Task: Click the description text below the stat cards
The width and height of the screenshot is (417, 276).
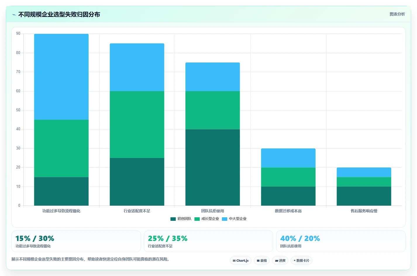Action: pyautogui.click(x=90, y=259)
